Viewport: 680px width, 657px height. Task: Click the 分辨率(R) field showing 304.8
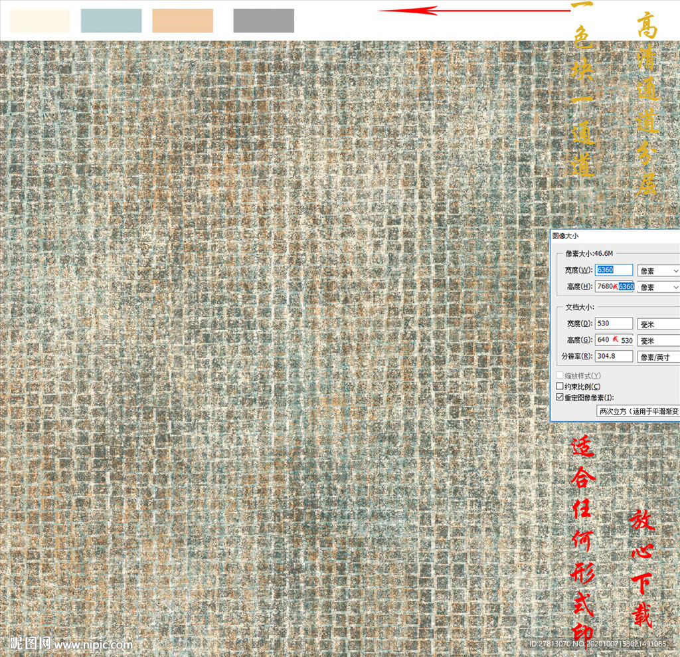point(614,356)
